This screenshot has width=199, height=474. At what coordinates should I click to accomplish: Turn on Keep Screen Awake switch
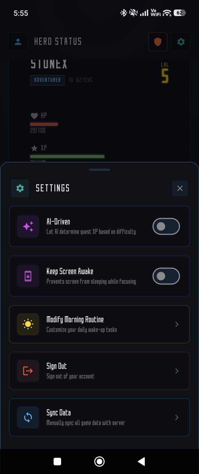tap(166, 276)
